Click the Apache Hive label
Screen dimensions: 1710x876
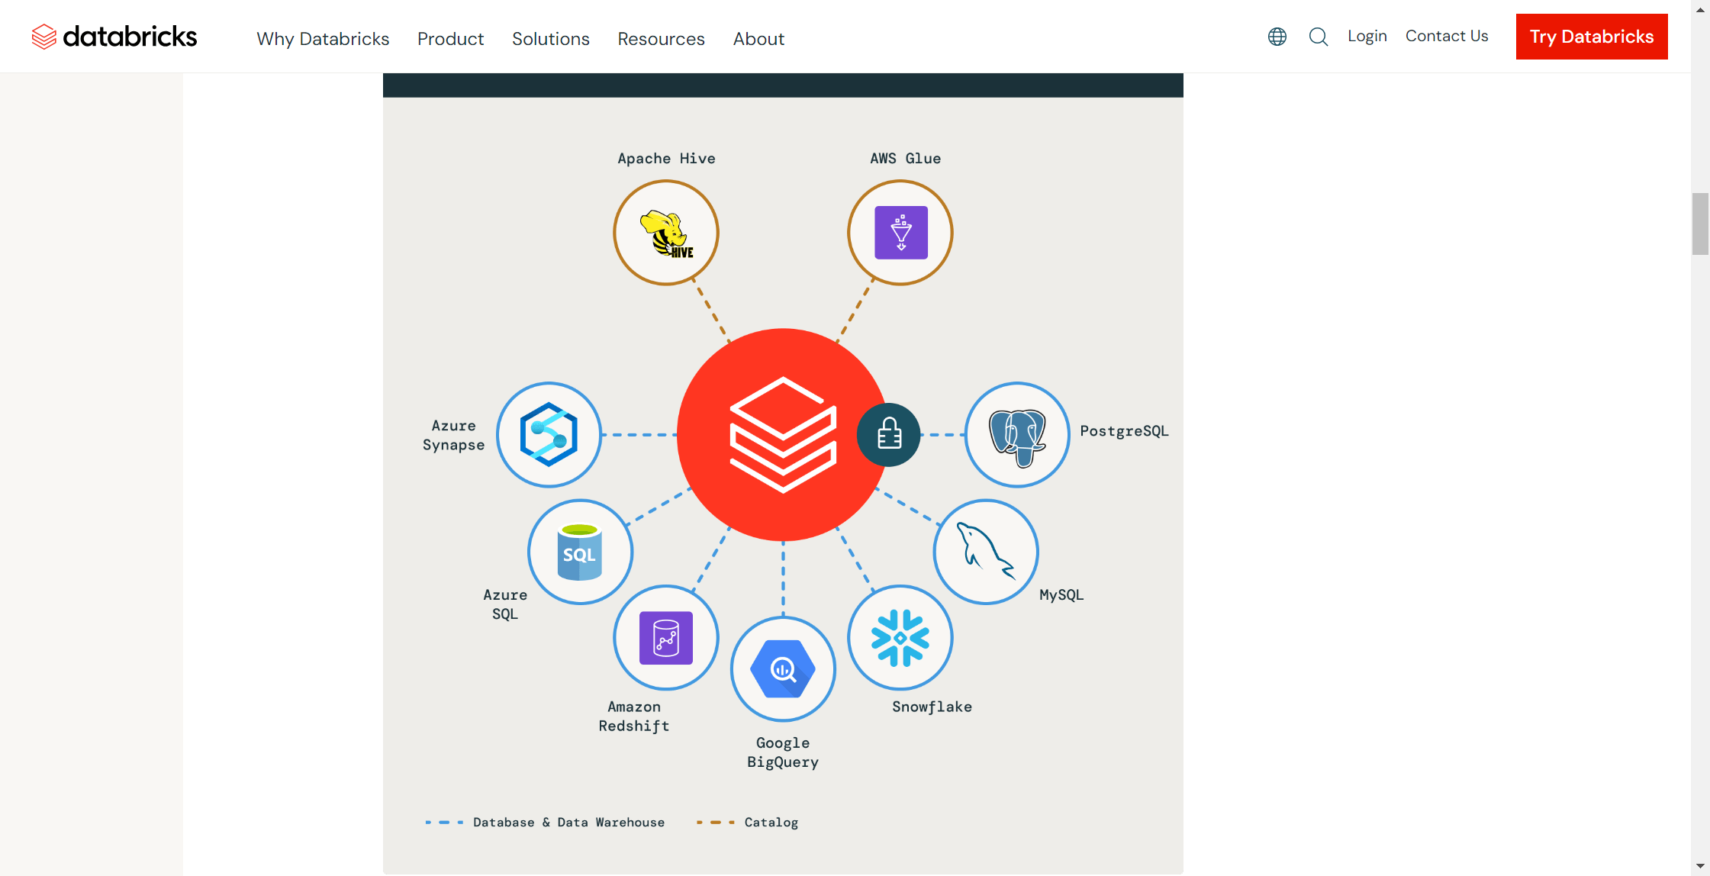pos(666,159)
